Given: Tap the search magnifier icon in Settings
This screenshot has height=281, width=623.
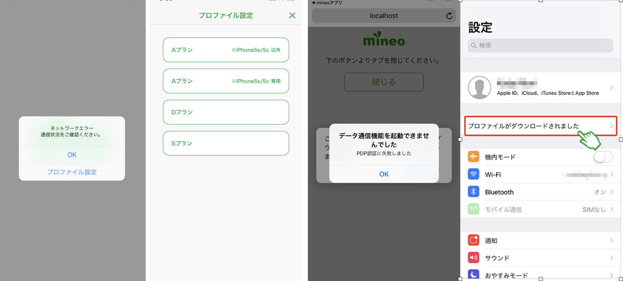Looking at the screenshot, I should 474,45.
